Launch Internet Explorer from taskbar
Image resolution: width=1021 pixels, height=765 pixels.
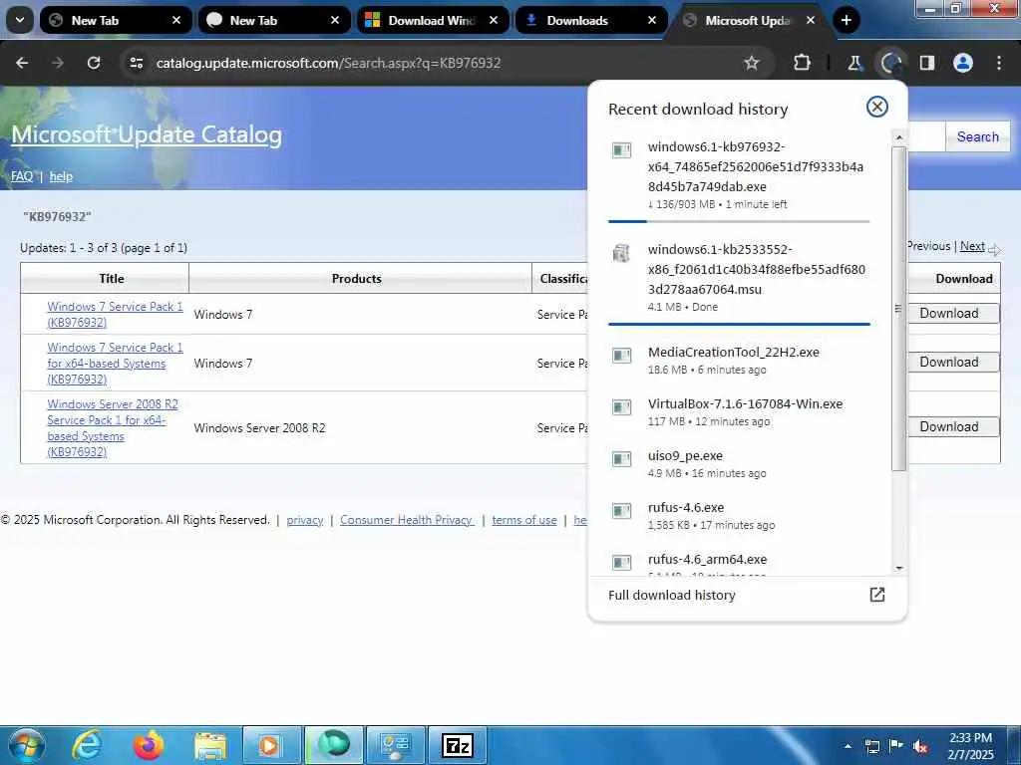pyautogui.click(x=86, y=745)
